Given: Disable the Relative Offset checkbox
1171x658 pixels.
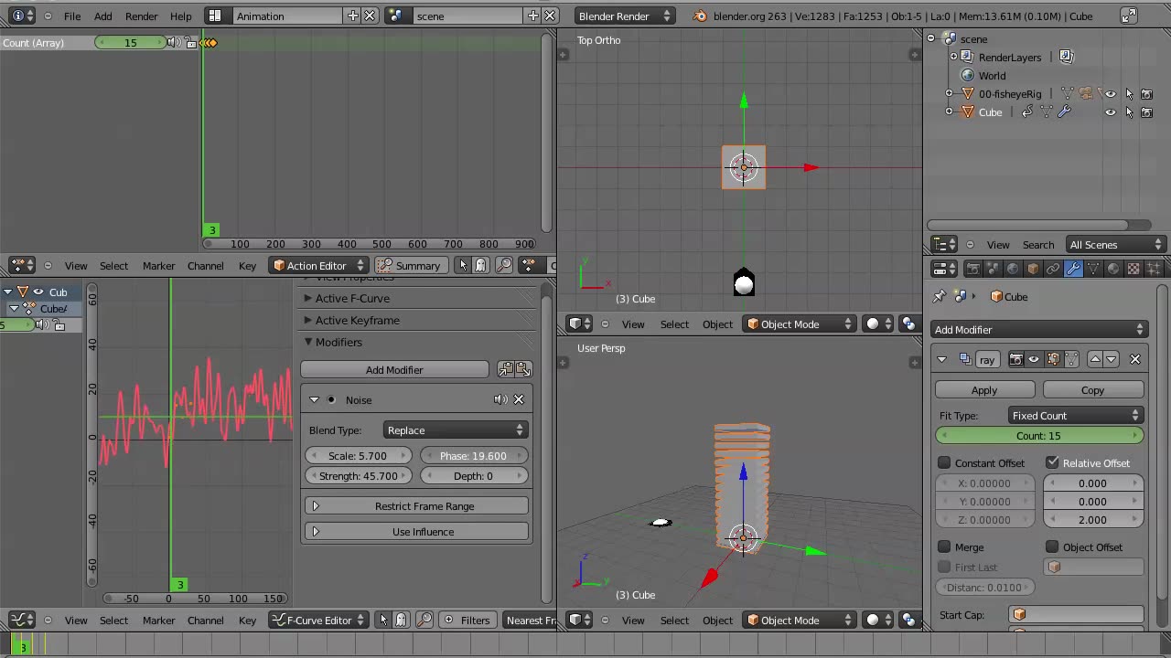Looking at the screenshot, I should pyautogui.click(x=1052, y=462).
